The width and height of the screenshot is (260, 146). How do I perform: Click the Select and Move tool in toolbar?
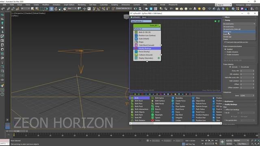pyautogui.click(x=52, y=9)
